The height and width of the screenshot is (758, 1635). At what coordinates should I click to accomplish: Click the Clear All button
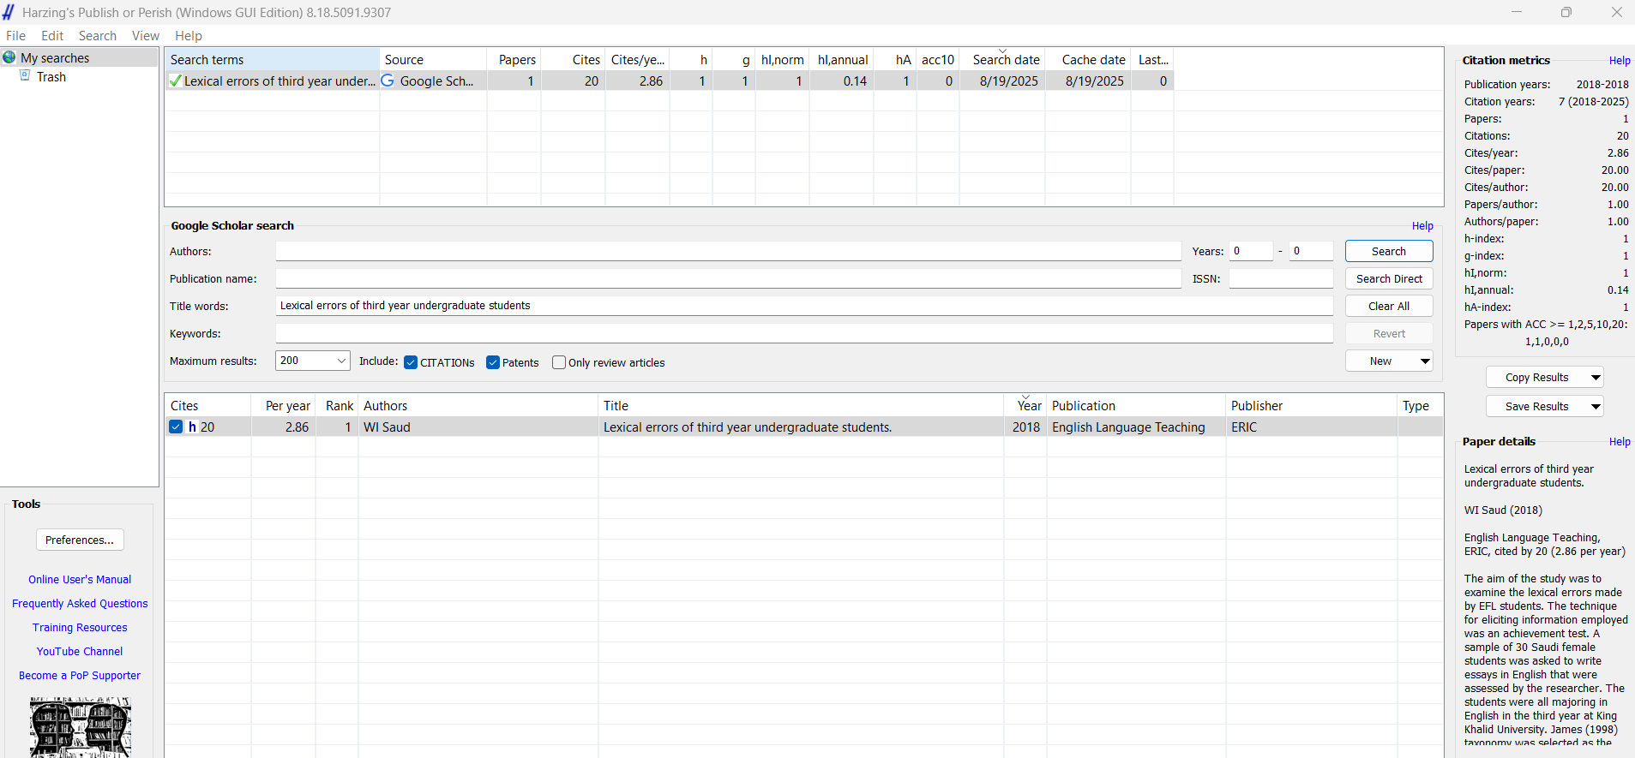click(x=1389, y=306)
